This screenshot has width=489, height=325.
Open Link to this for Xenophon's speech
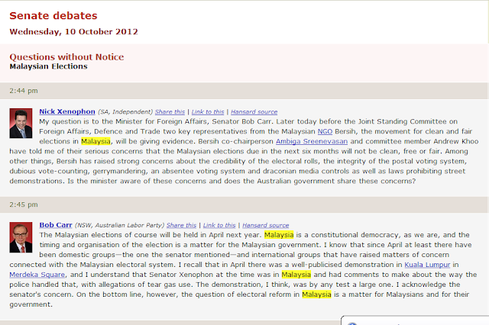click(208, 111)
